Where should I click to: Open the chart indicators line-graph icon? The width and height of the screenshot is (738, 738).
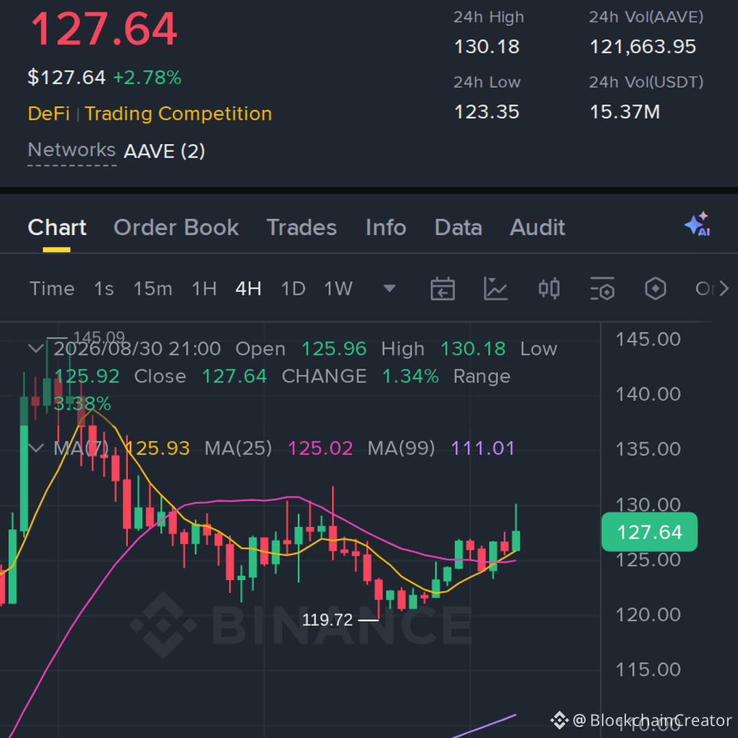495,288
